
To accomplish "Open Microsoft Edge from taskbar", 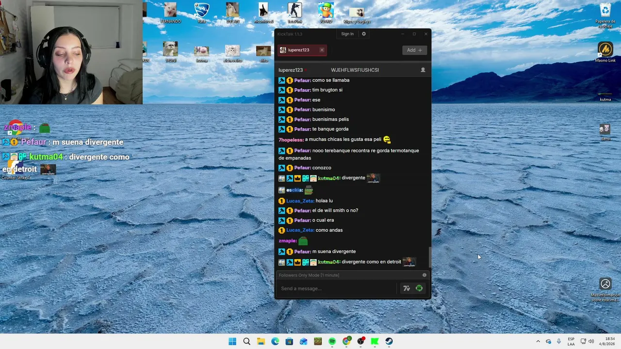I will click(x=275, y=341).
